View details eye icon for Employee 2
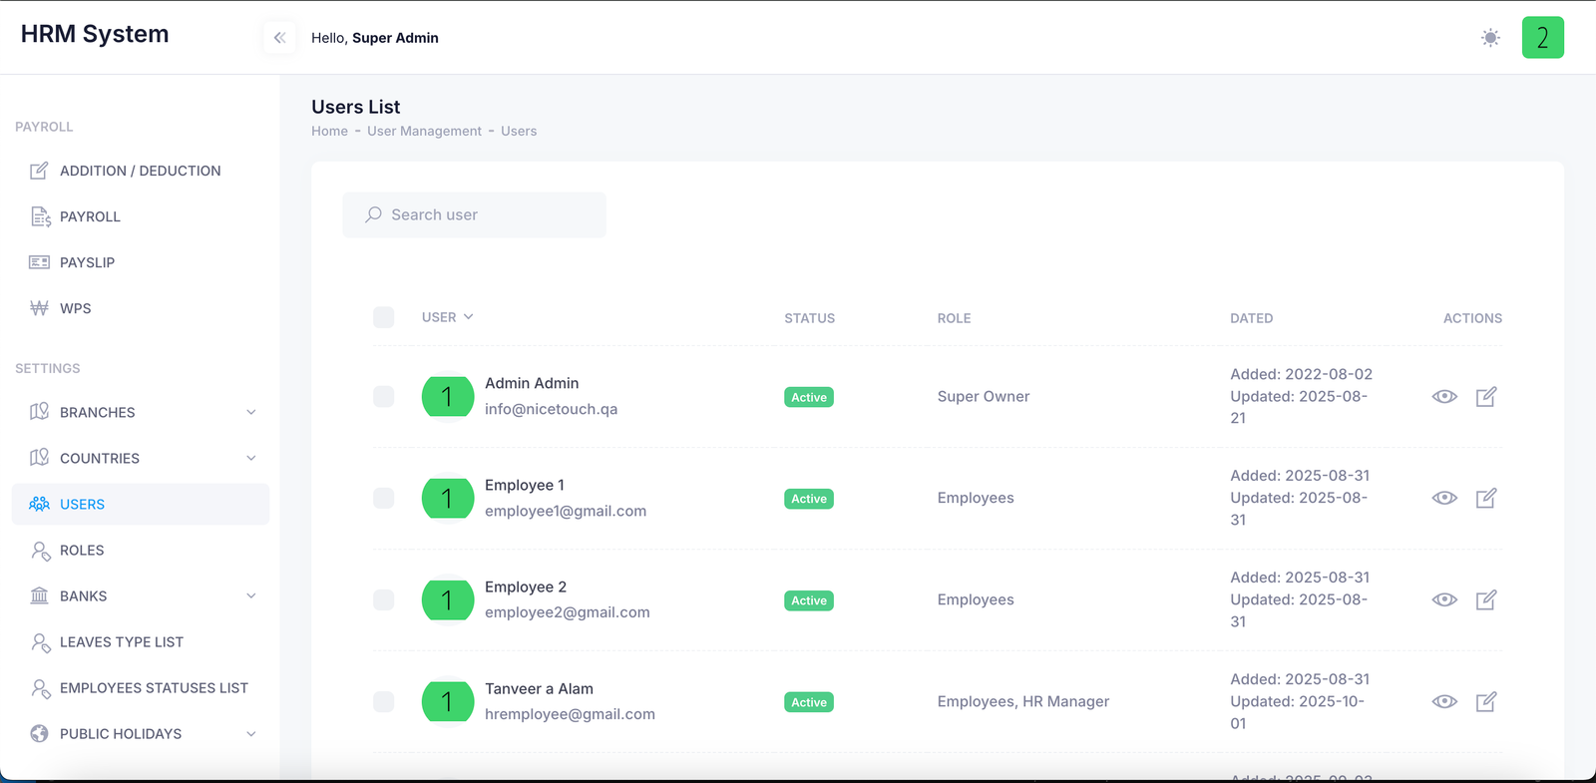This screenshot has height=783, width=1596. pos(1444,600)
